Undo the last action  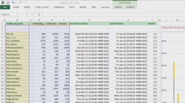tap(13, 3)
